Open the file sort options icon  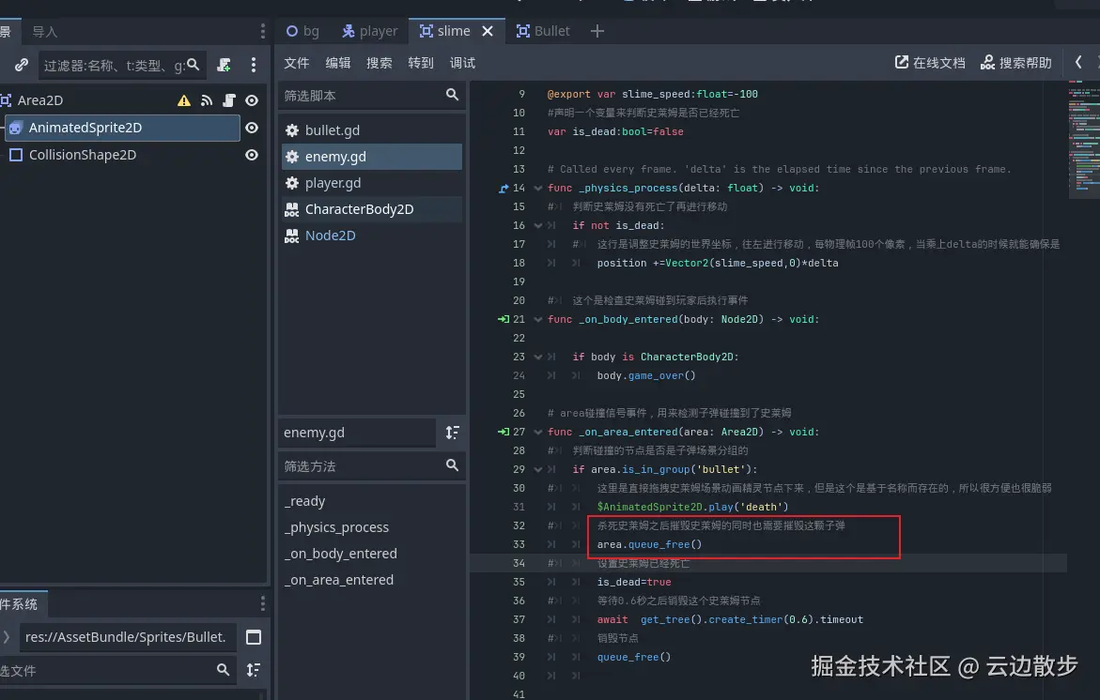(x=254, y=670)
